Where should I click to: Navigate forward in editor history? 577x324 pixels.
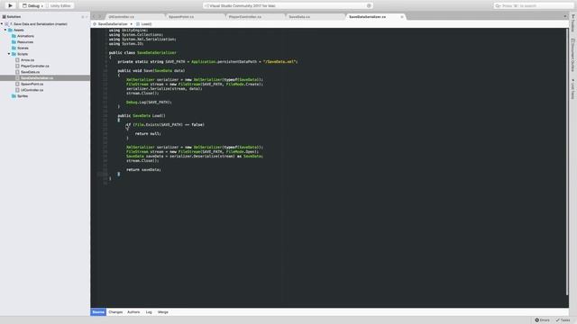pos(99,16)
